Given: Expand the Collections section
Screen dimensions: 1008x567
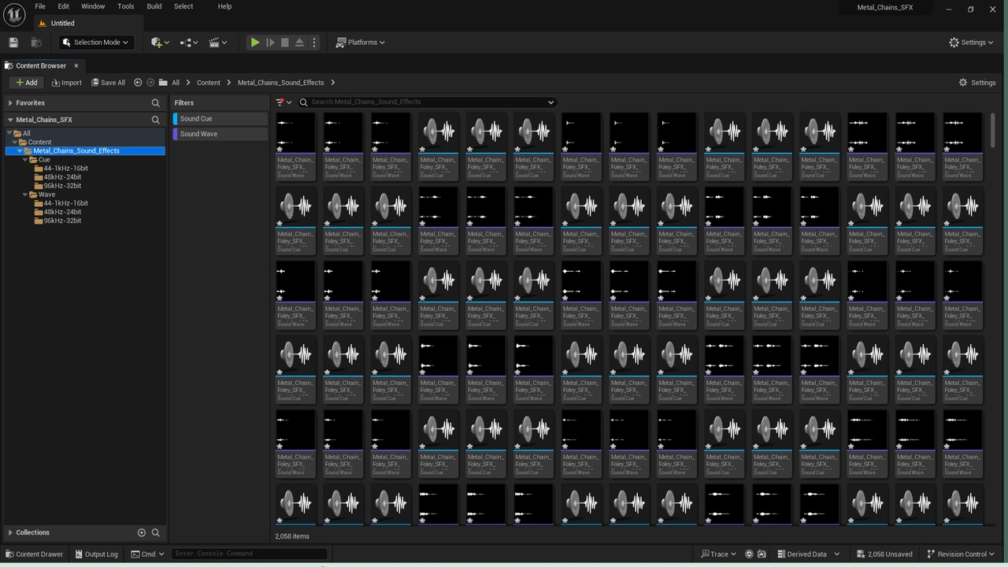Looking at the screenshot, I should (x=10, y=532).
